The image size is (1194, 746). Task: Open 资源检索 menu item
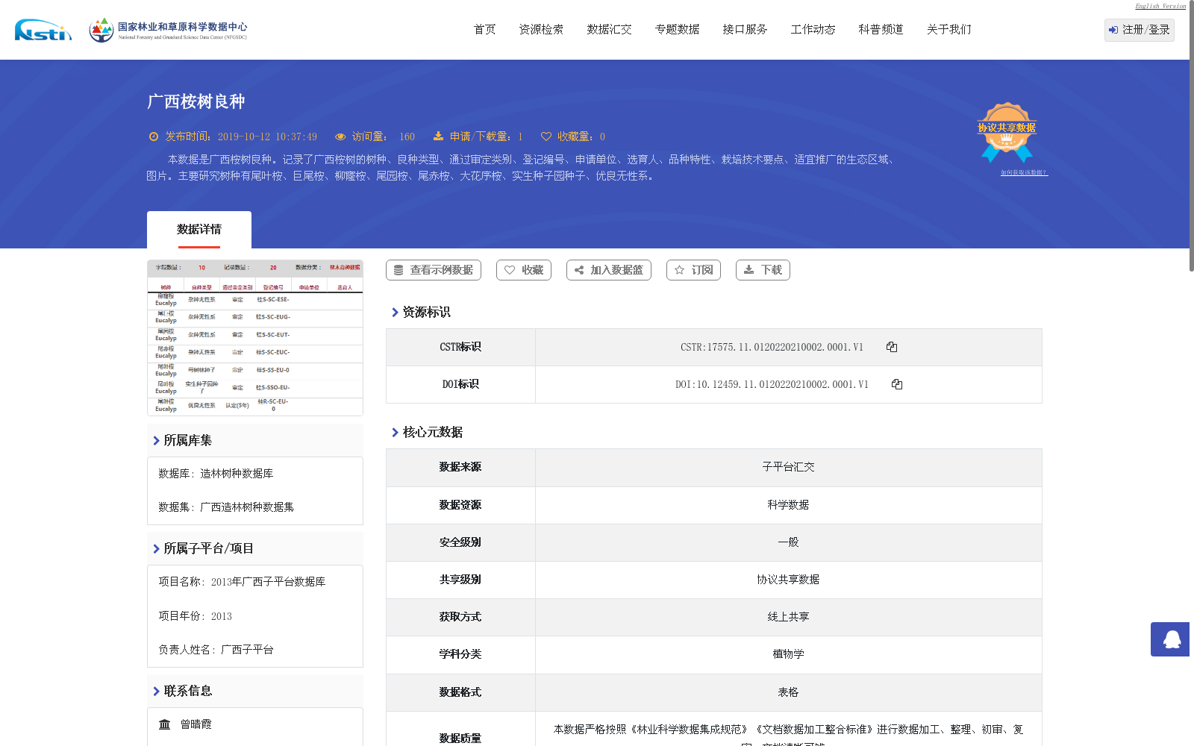coord(542,29)
